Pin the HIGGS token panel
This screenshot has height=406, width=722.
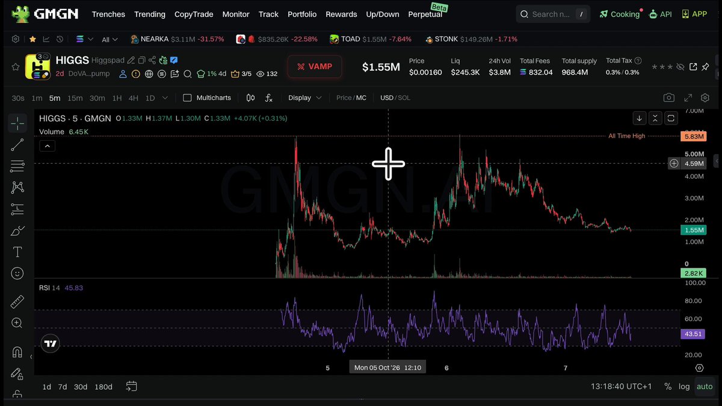[x=705, y=67]
